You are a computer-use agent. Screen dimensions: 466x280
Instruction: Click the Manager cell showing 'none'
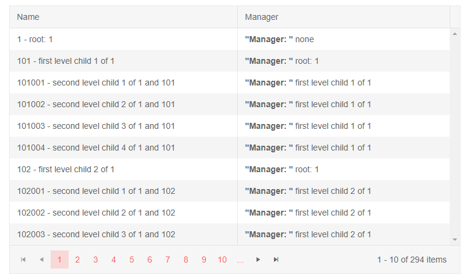[305, 39]
